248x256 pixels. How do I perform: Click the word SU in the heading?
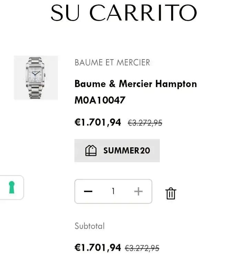coord(64,13)
